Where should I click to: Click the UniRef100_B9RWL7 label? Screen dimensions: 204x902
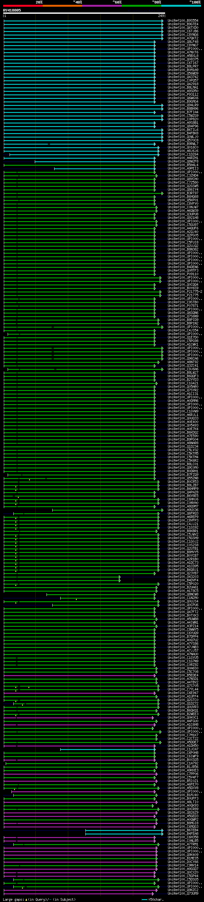click(183, 144)
